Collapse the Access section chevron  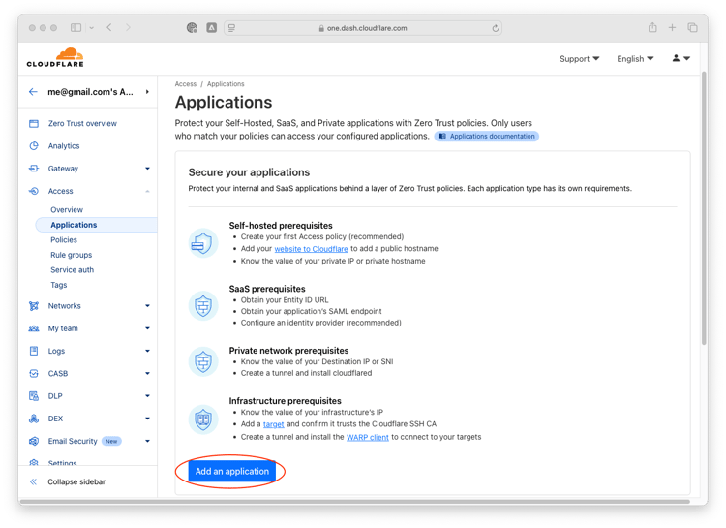(147, 191)
